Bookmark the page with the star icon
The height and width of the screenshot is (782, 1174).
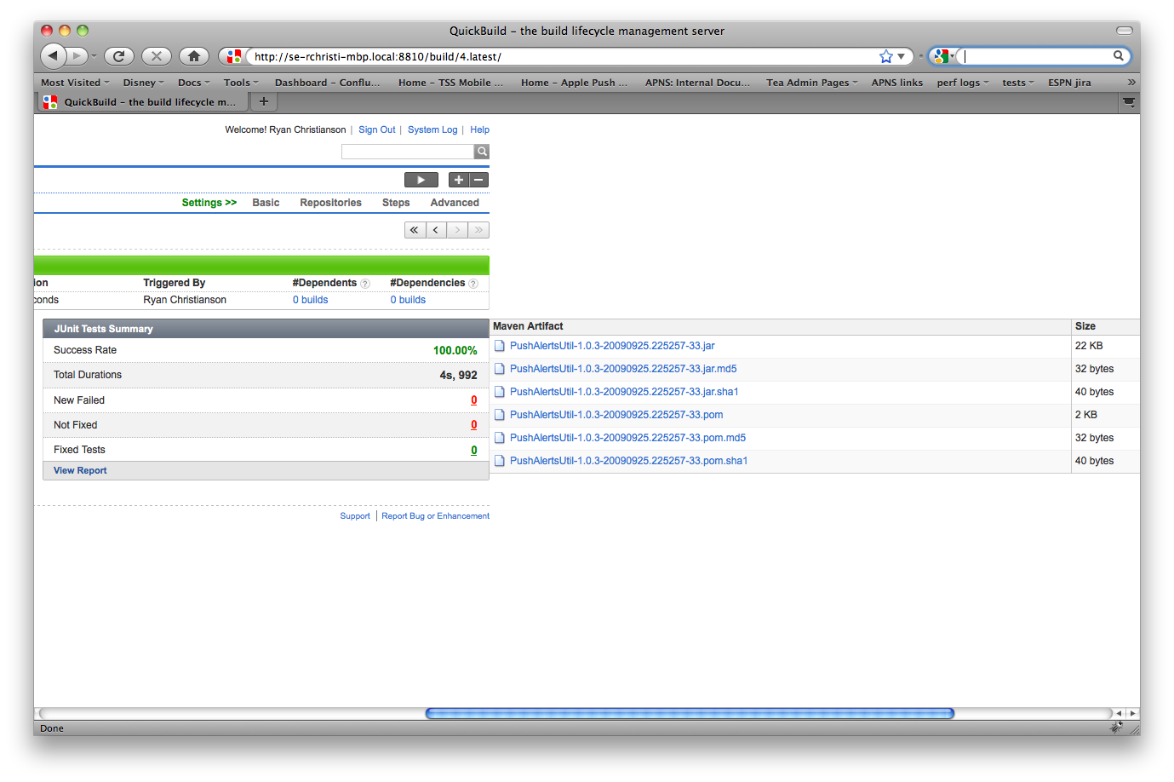coord(885,56)
